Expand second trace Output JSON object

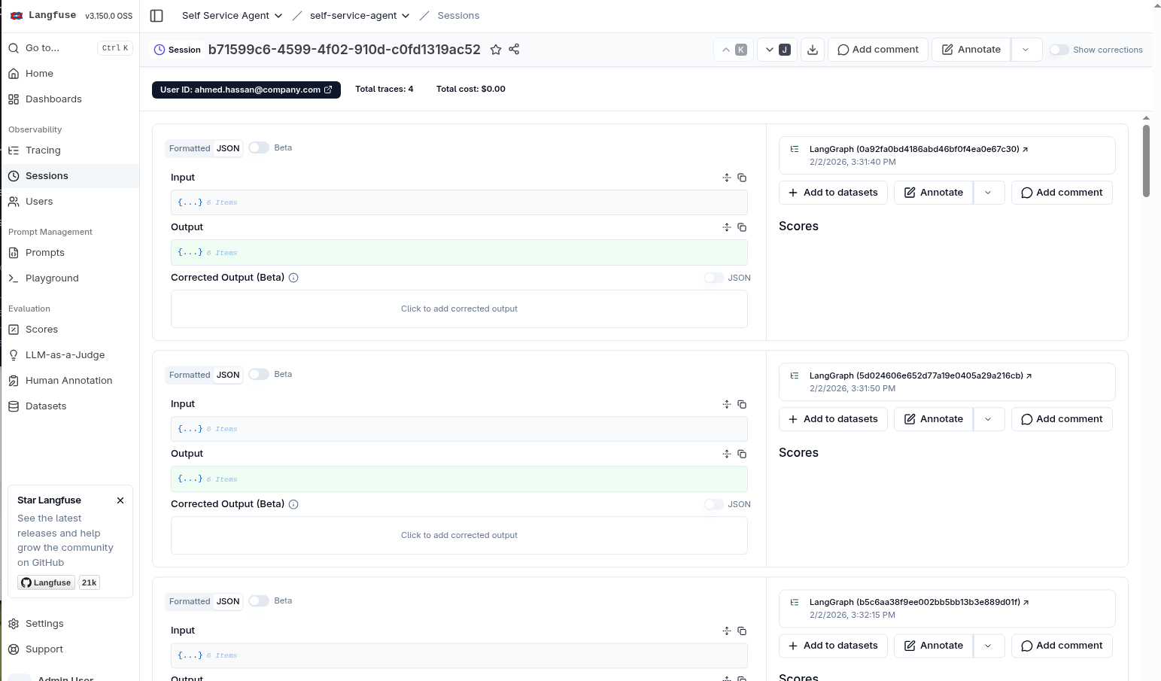190,479
